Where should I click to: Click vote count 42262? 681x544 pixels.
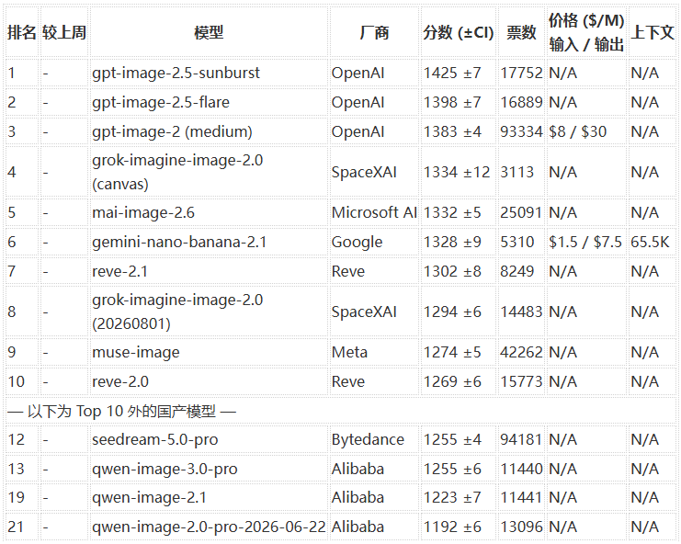tap(522, 352)
